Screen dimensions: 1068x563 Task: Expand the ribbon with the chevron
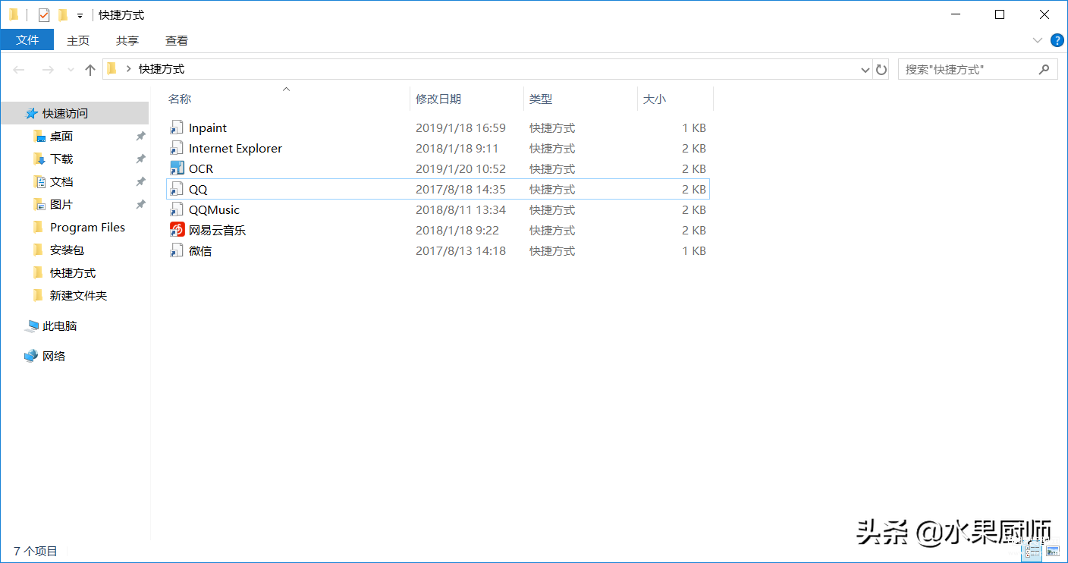click(x=1038, y=39)
